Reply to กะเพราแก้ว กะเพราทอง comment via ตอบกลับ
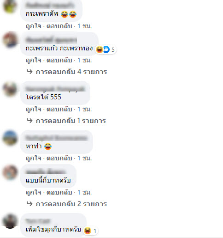Viewport: 223px width, 238px height. coord(59,60)
